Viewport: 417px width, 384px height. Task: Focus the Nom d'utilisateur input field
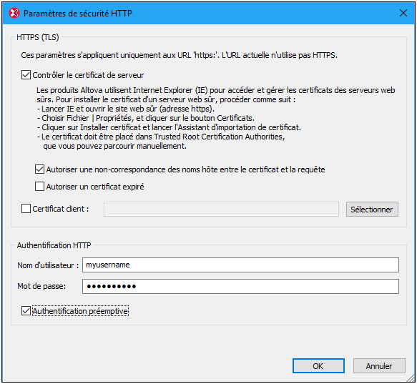(x=240, y=265)
